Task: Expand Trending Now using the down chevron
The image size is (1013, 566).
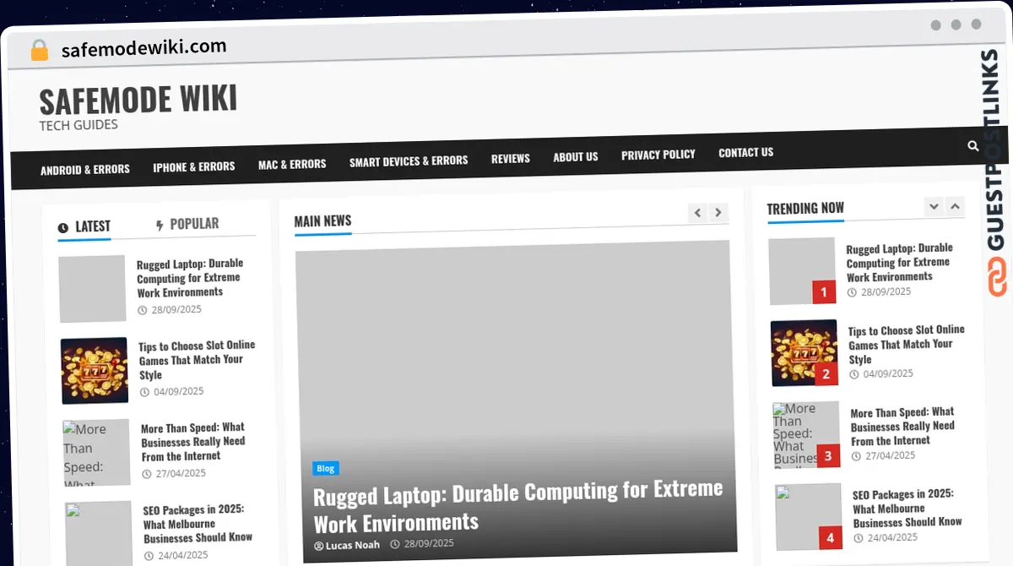Action: [x=934, y=206]
